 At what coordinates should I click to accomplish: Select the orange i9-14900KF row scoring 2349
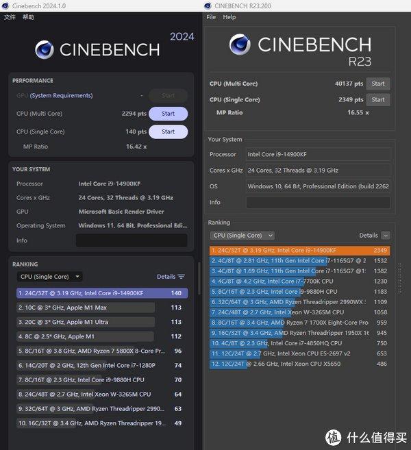(299, 251)
